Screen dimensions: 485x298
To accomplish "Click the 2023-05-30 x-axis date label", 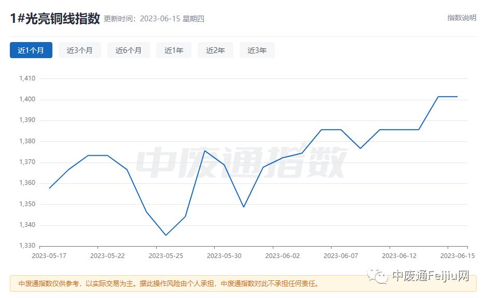I will pyautogui.click(x=224, y=256).
